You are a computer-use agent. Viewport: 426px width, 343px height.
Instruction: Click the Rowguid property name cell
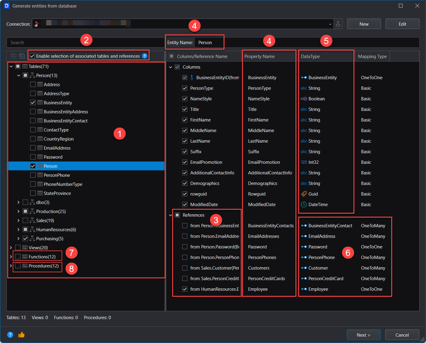click(x=257, y=194)
